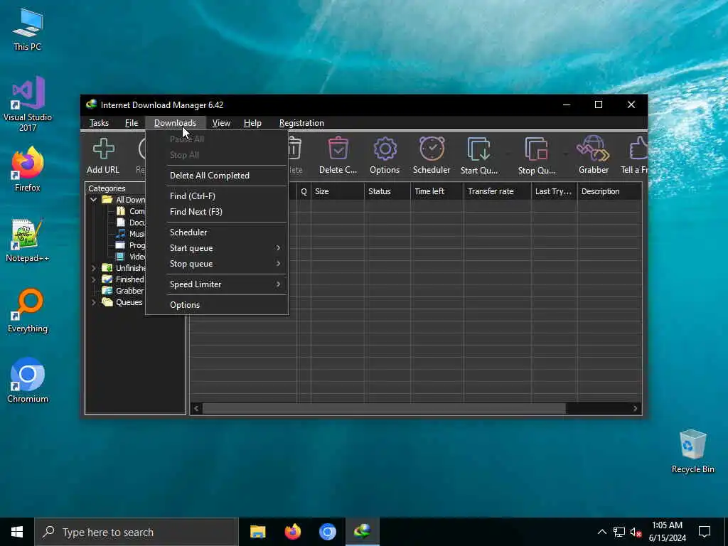Image resolution: width=728 pixels, height=546 pixels.
Task: Expand the Finished category node
Action: pyautogui.click(x=93, y=279)
